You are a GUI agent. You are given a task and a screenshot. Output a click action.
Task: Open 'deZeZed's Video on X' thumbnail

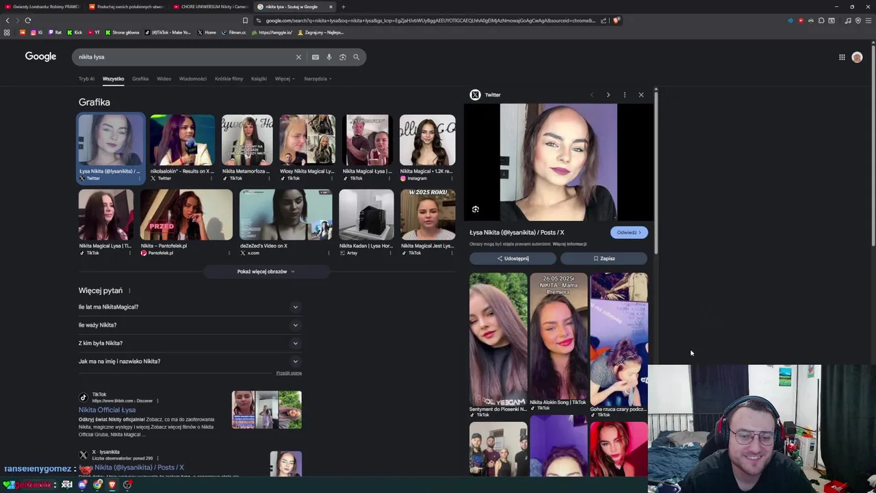tap(285, 215)
